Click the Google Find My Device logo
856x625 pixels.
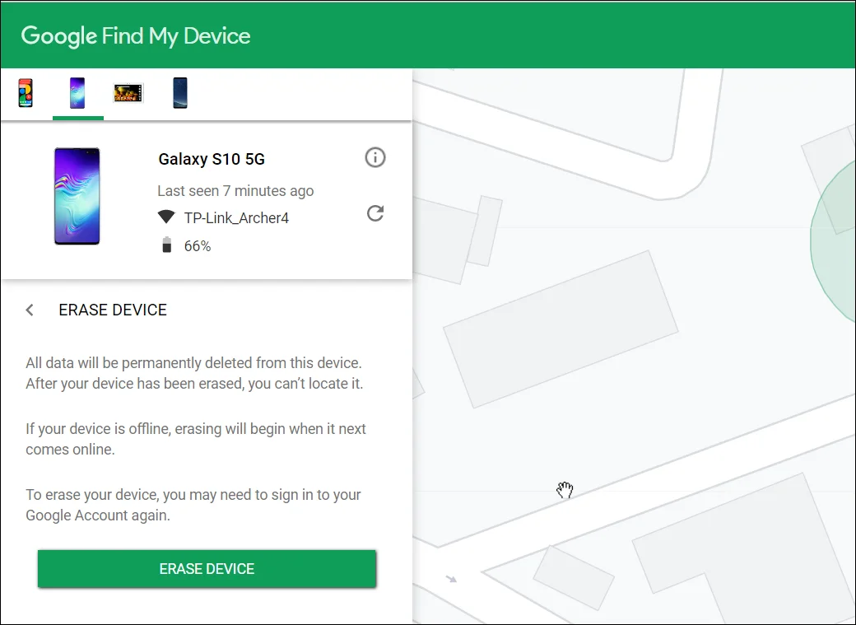coord(136,35)
